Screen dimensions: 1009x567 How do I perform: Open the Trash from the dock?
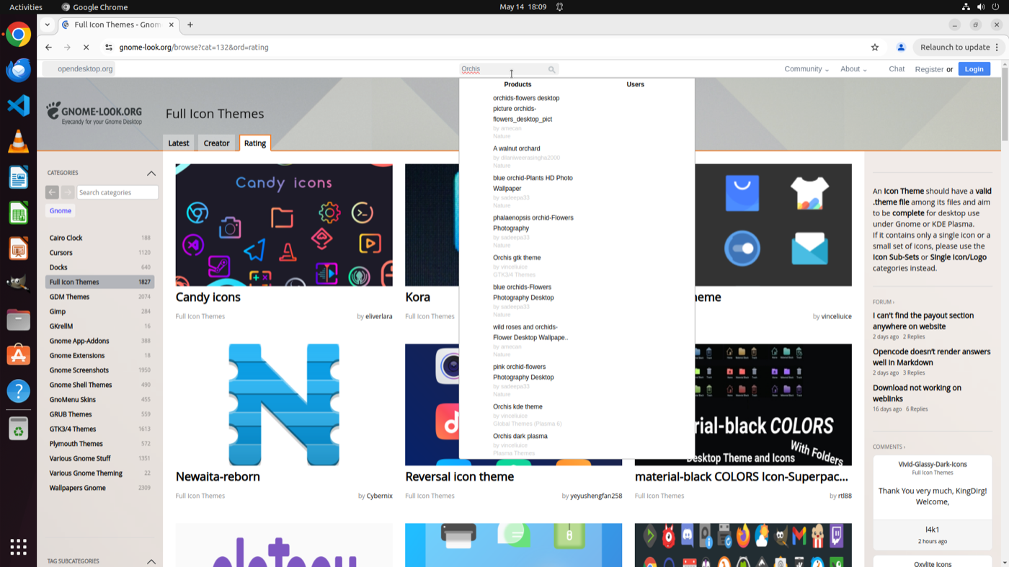click(18, 429)
